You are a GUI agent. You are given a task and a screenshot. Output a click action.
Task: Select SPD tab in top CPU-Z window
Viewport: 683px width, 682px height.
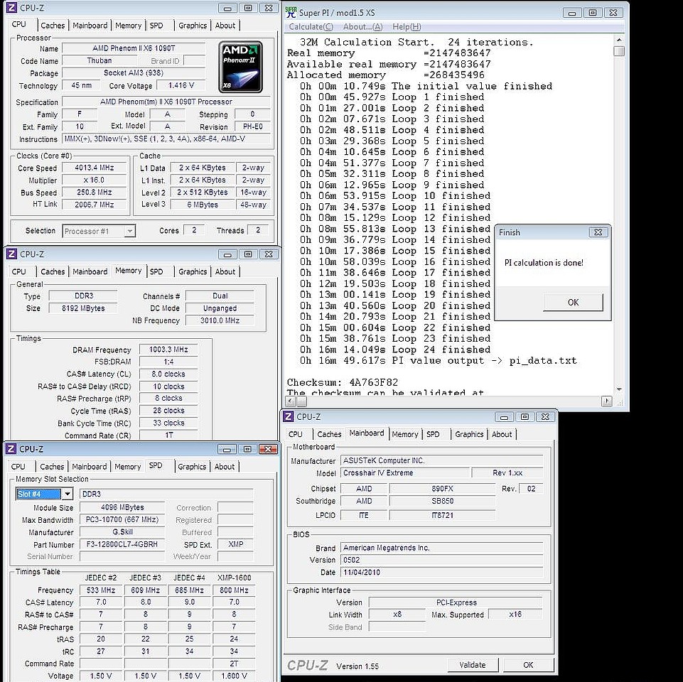(156, 26)
